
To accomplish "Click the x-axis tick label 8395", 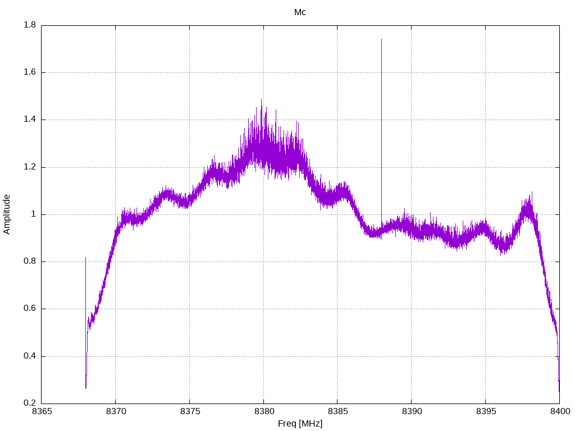I will point(486,411).
